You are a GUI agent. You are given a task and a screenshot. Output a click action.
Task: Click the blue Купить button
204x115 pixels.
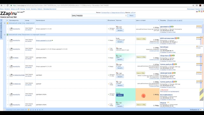tap(120, 95)
